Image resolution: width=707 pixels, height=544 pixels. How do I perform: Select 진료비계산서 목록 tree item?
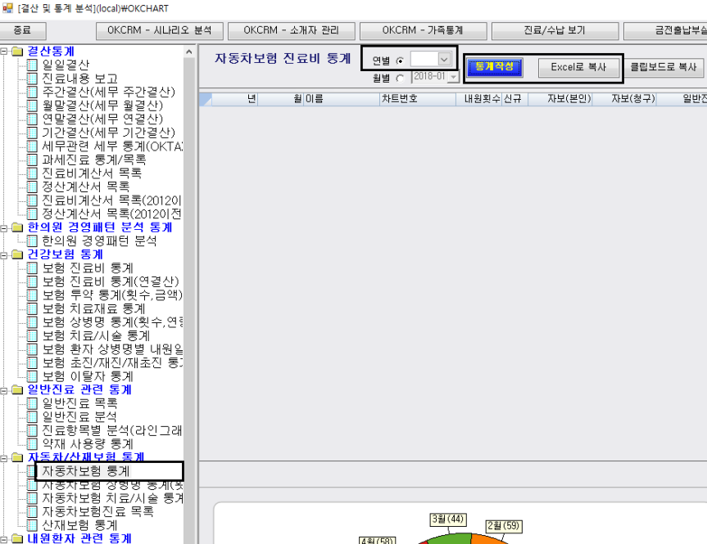coord(92,173)
